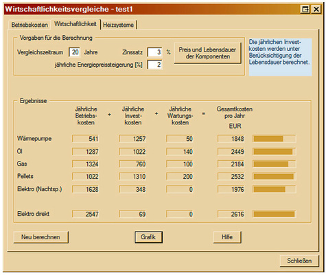Open the Heizsysteme tab

[x=118, y=25]
